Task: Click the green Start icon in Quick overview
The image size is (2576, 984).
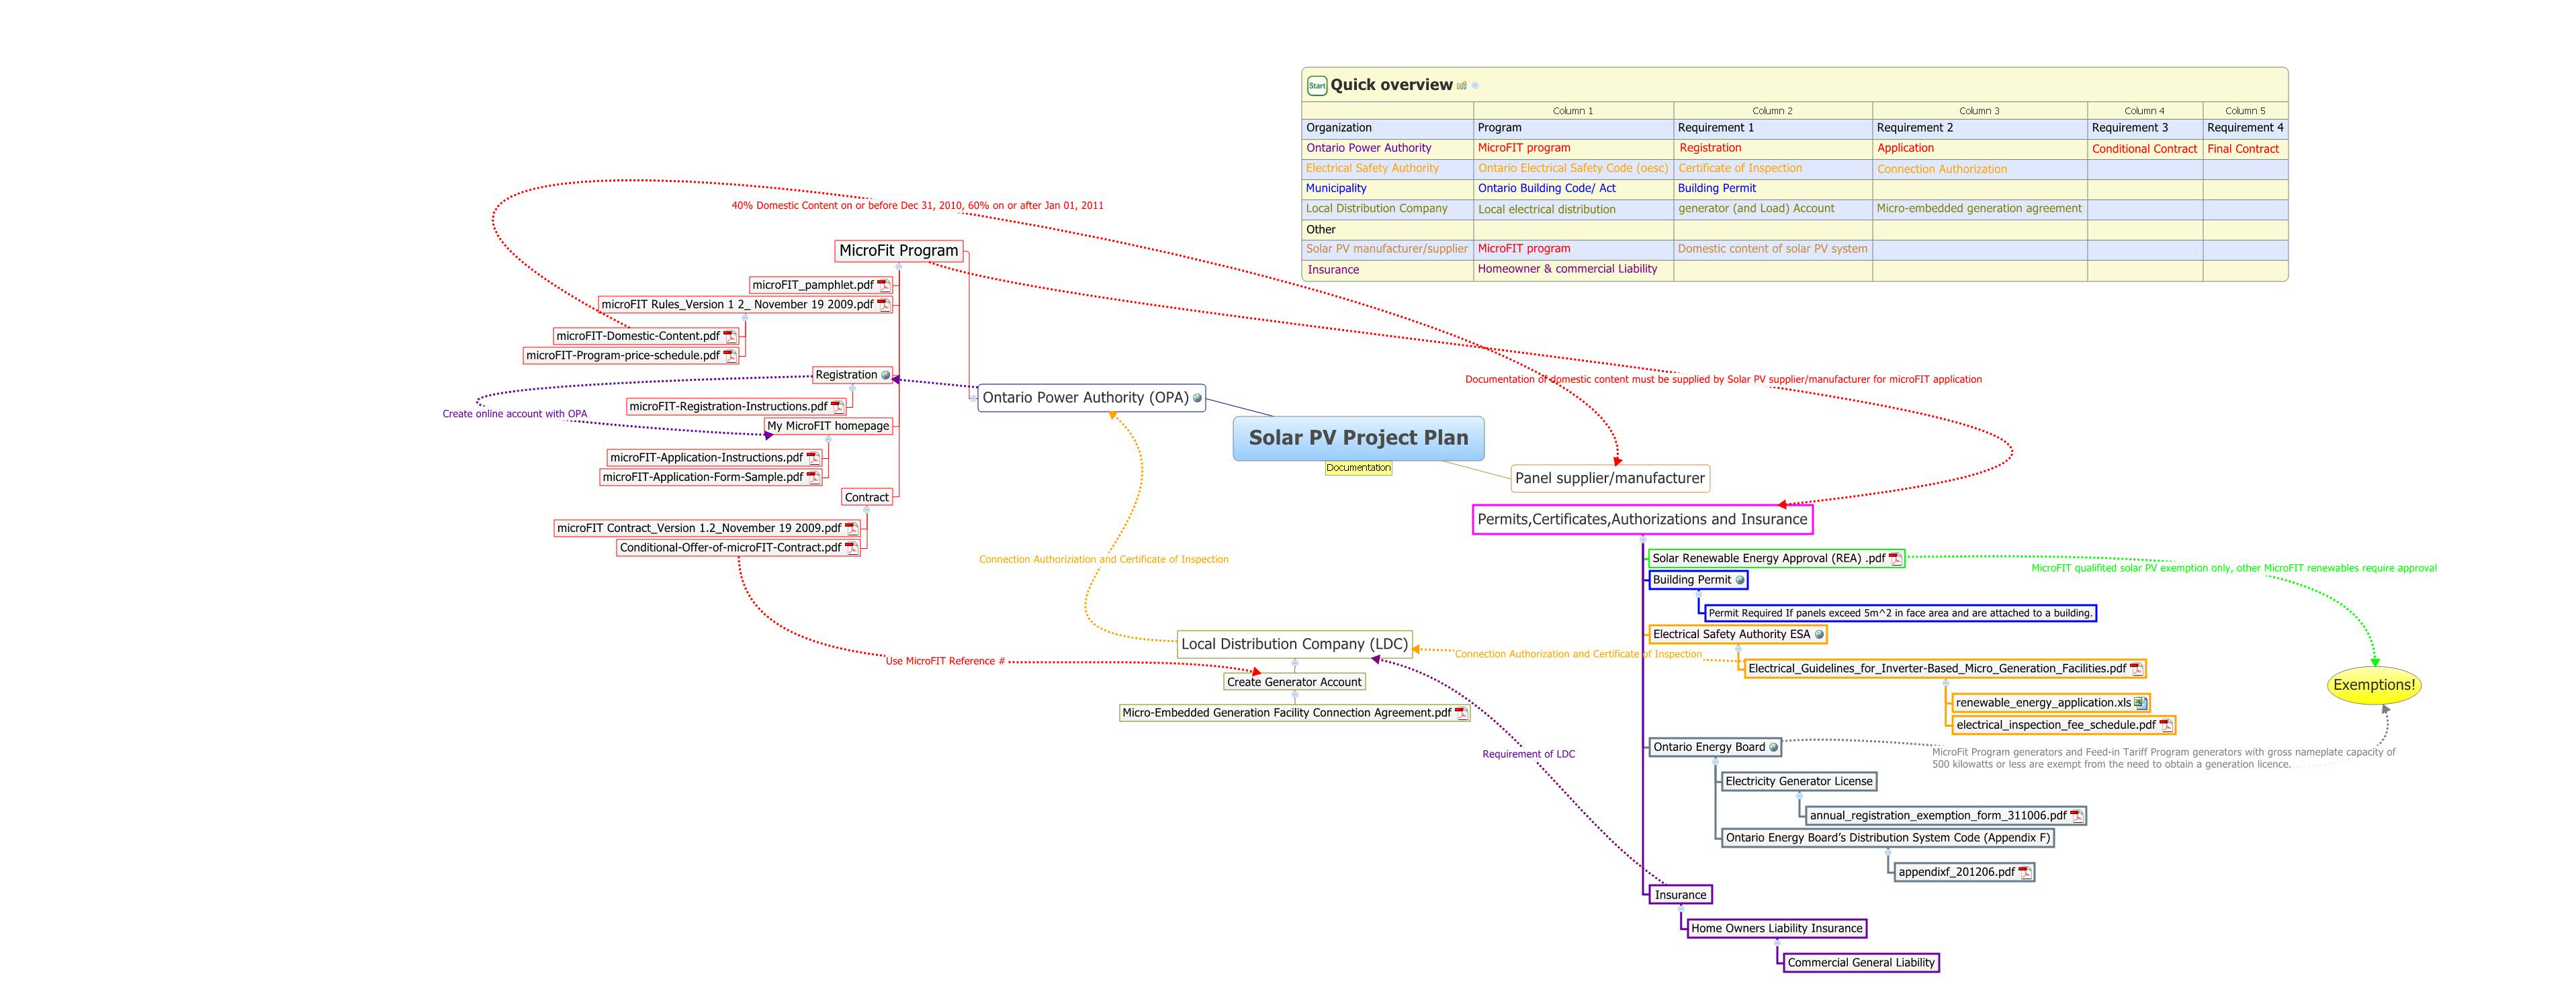Action: (x=1317, y=86)
